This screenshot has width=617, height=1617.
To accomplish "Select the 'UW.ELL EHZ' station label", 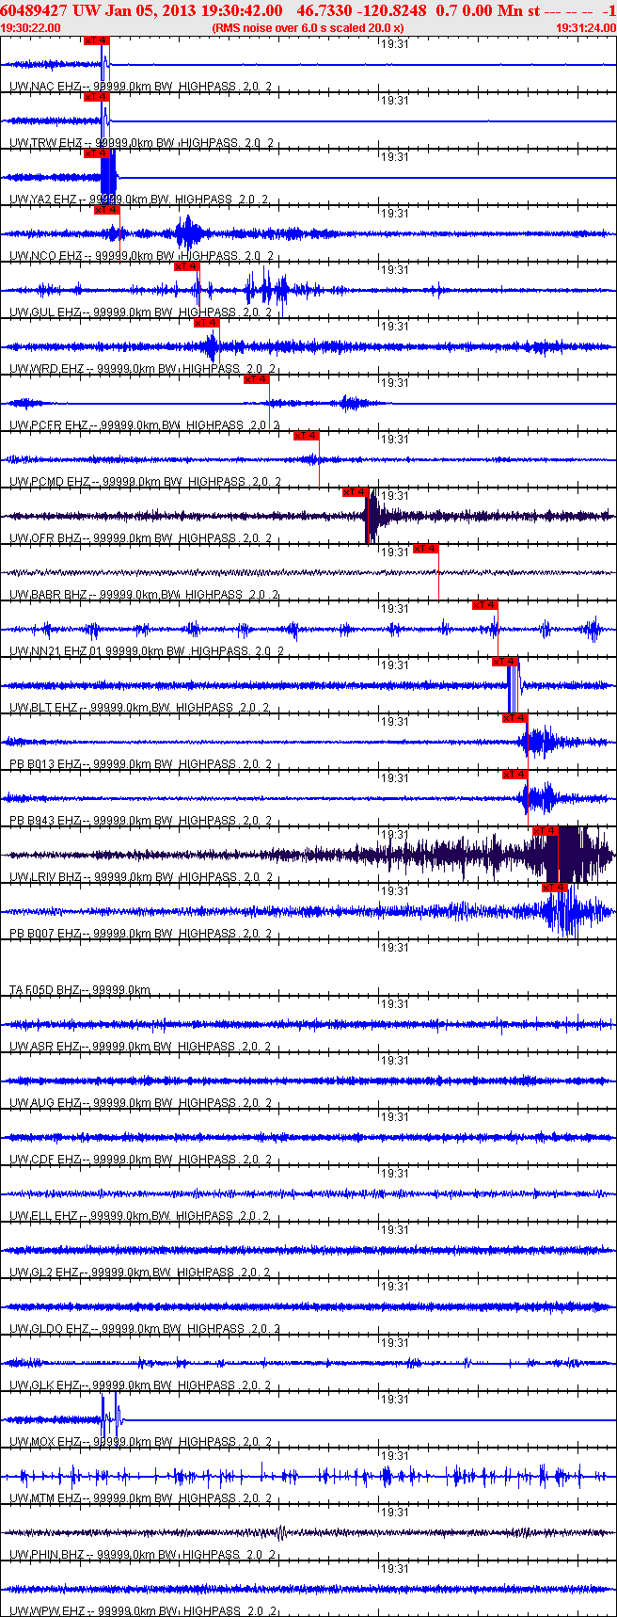I will coord(44,1216).
